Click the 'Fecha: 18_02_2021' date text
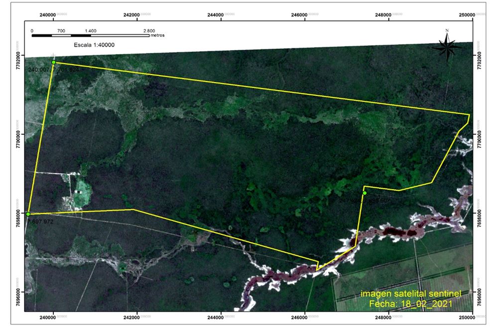498x332 pixels. [x=411, y=304]
